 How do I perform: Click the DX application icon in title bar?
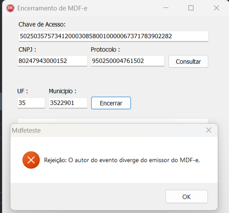click(10, 8)
